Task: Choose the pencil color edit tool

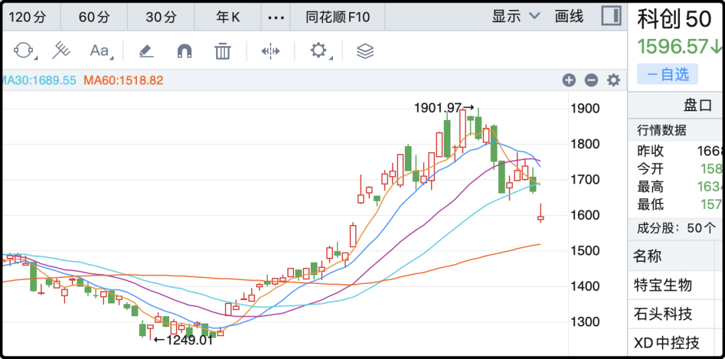Action: [146, 51]
